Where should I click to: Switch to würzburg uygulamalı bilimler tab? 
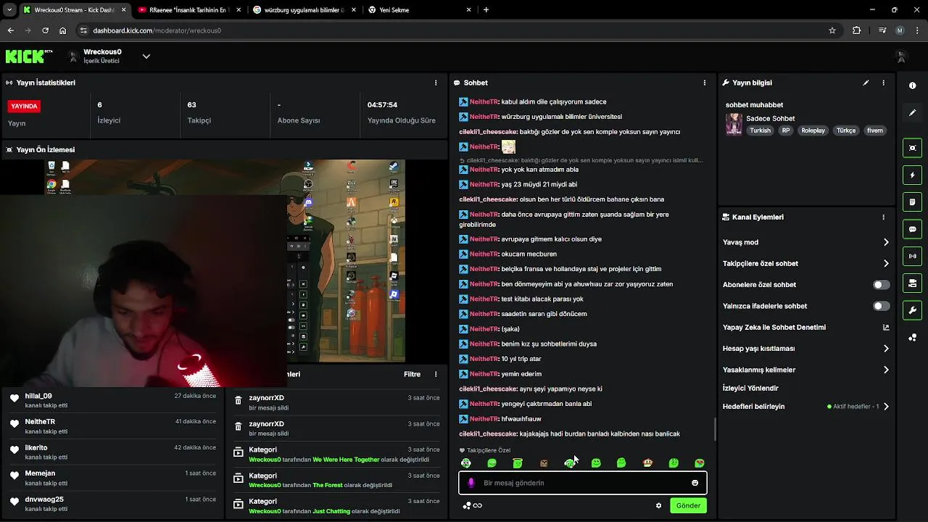[x=303, y=10]
